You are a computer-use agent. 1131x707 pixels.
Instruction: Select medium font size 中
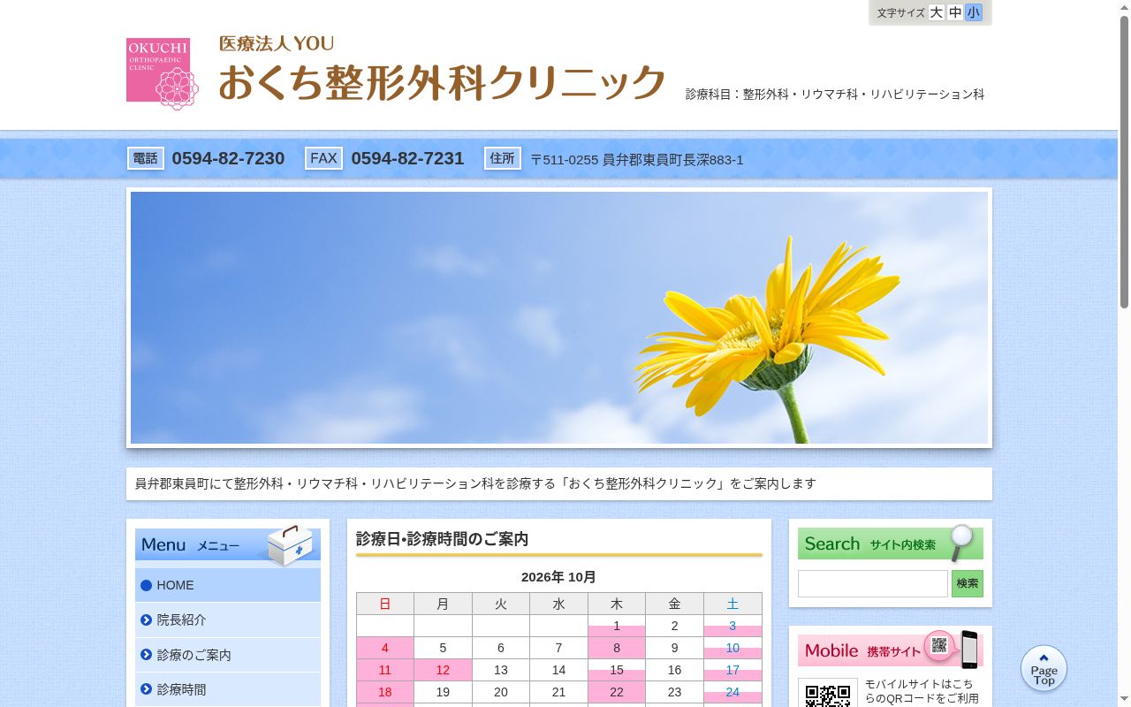point(955,12)
